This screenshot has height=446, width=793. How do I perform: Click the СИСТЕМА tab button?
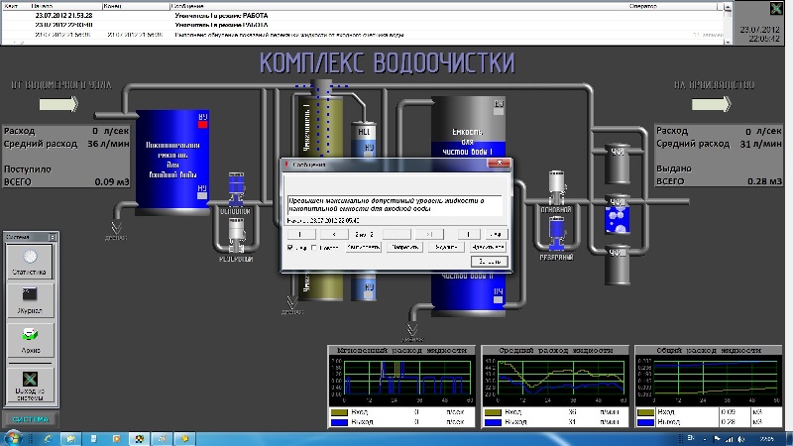[x=30, y=419]
